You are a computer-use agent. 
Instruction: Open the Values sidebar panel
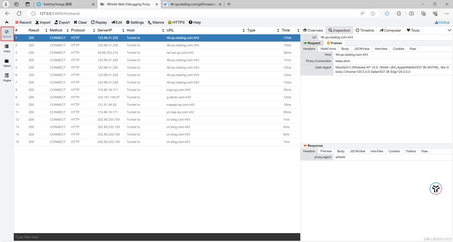[7, 62]
